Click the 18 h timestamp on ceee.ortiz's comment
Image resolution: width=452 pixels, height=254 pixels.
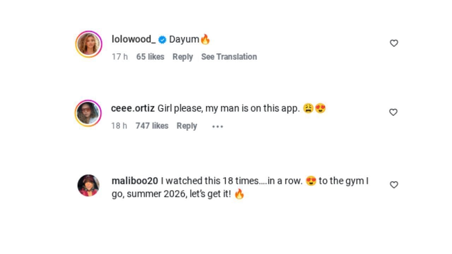click(x=119, y=126)
